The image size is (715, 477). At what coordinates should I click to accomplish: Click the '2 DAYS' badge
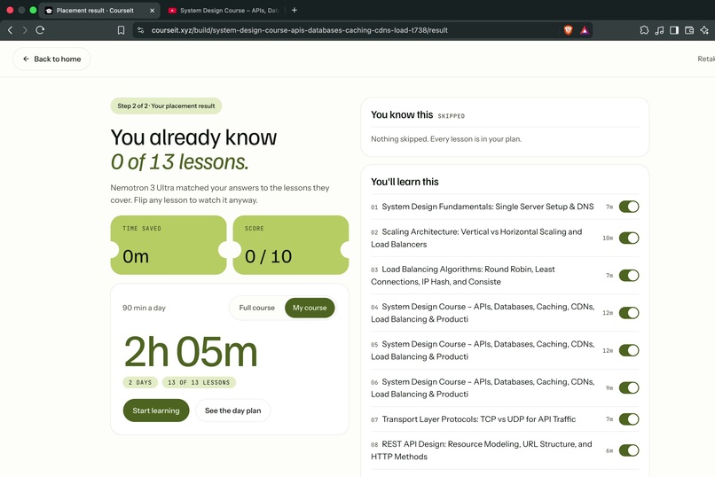tap(140, 382)
